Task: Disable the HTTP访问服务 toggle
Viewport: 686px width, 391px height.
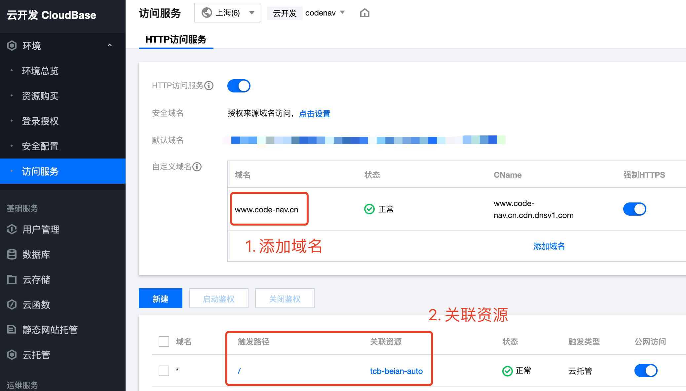Action: pyautogui.click(x=239, y=86)
